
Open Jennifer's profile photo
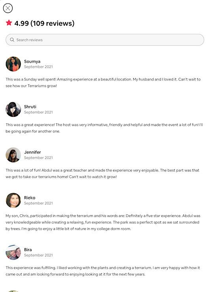pyautogui.click(x=13, y=155)
